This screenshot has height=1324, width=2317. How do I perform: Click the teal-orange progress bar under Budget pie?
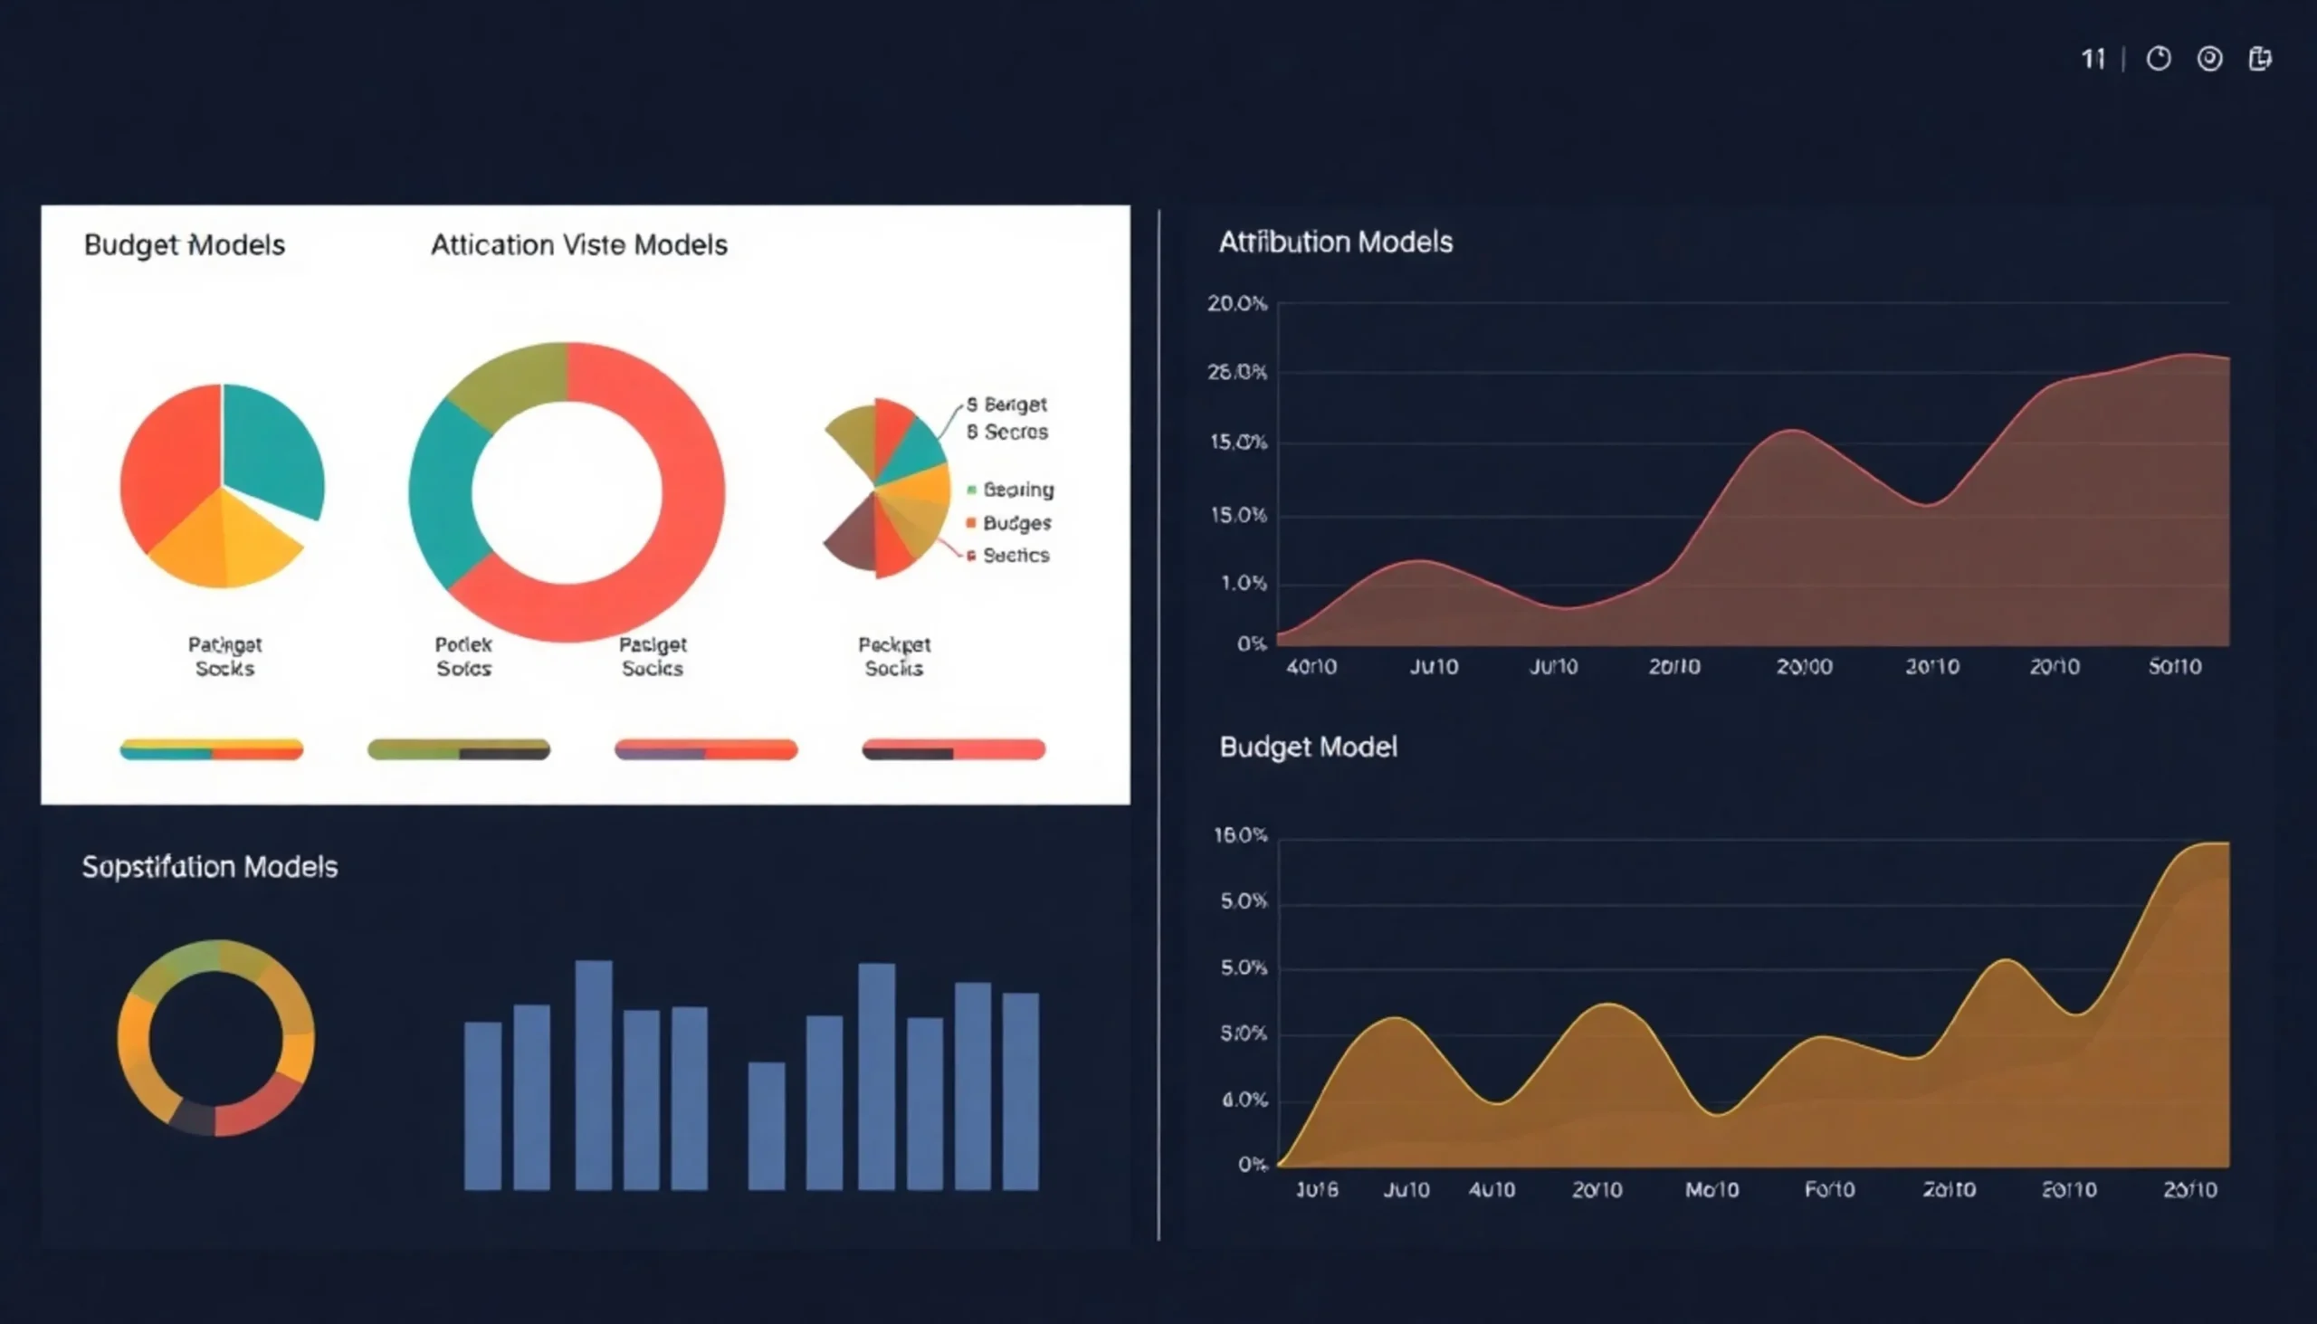point(212,749)
